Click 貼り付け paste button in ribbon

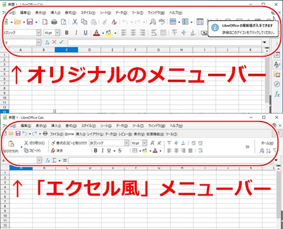pyautogui.click(x=11, y=146)
